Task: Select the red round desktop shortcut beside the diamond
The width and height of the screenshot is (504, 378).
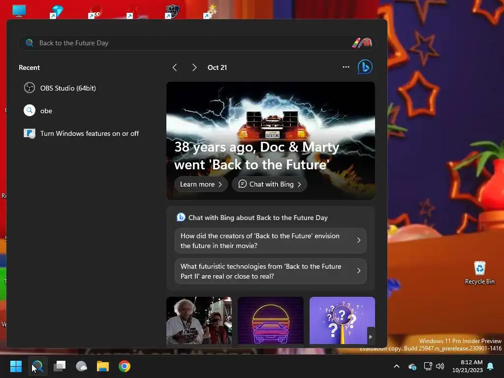Action: [95, 11]
